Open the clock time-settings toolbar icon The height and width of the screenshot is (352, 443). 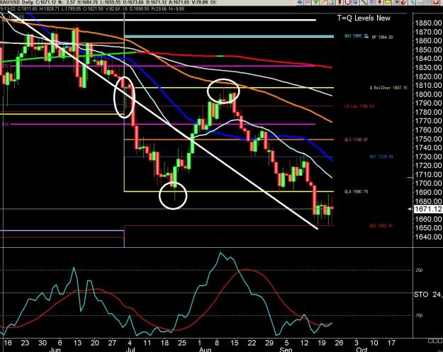347,2
